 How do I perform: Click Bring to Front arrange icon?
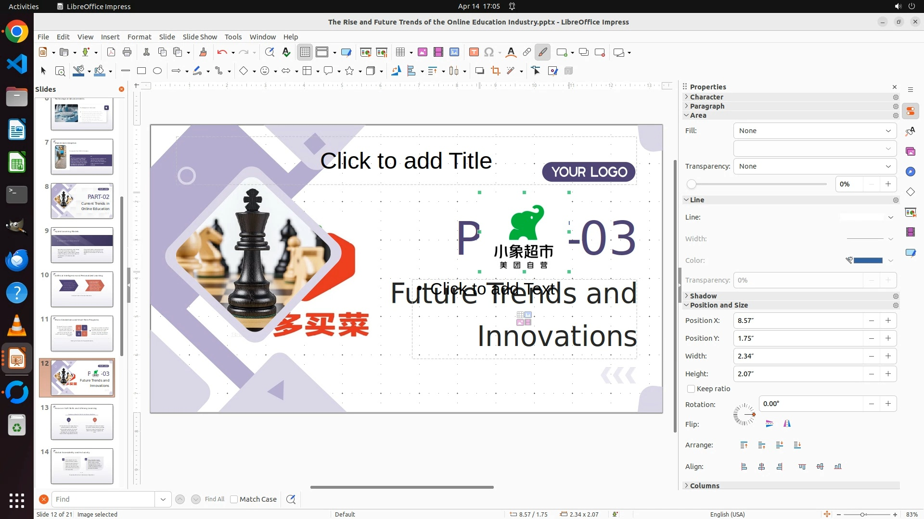pyautogui.click(x=744, y=445)
